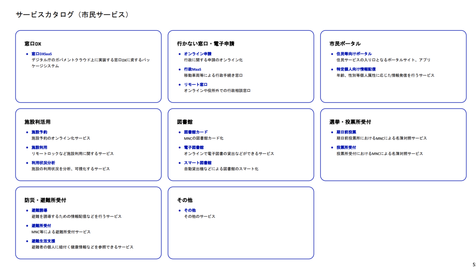Screen dimensions: 476x271
Task: Open the blue 施設利用 link
Action: click(39, 147)
